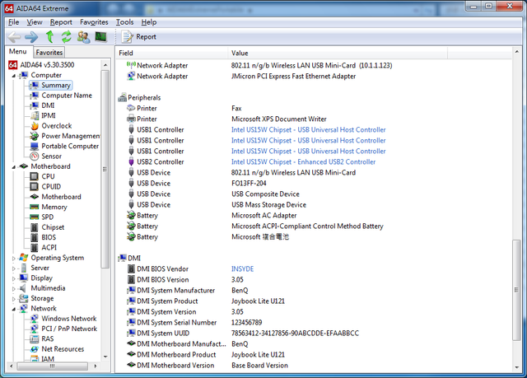The height and width of the screenshot is (378, 527).
Task: Select the Joybook Lite U121 system product value
Action: 258,301
